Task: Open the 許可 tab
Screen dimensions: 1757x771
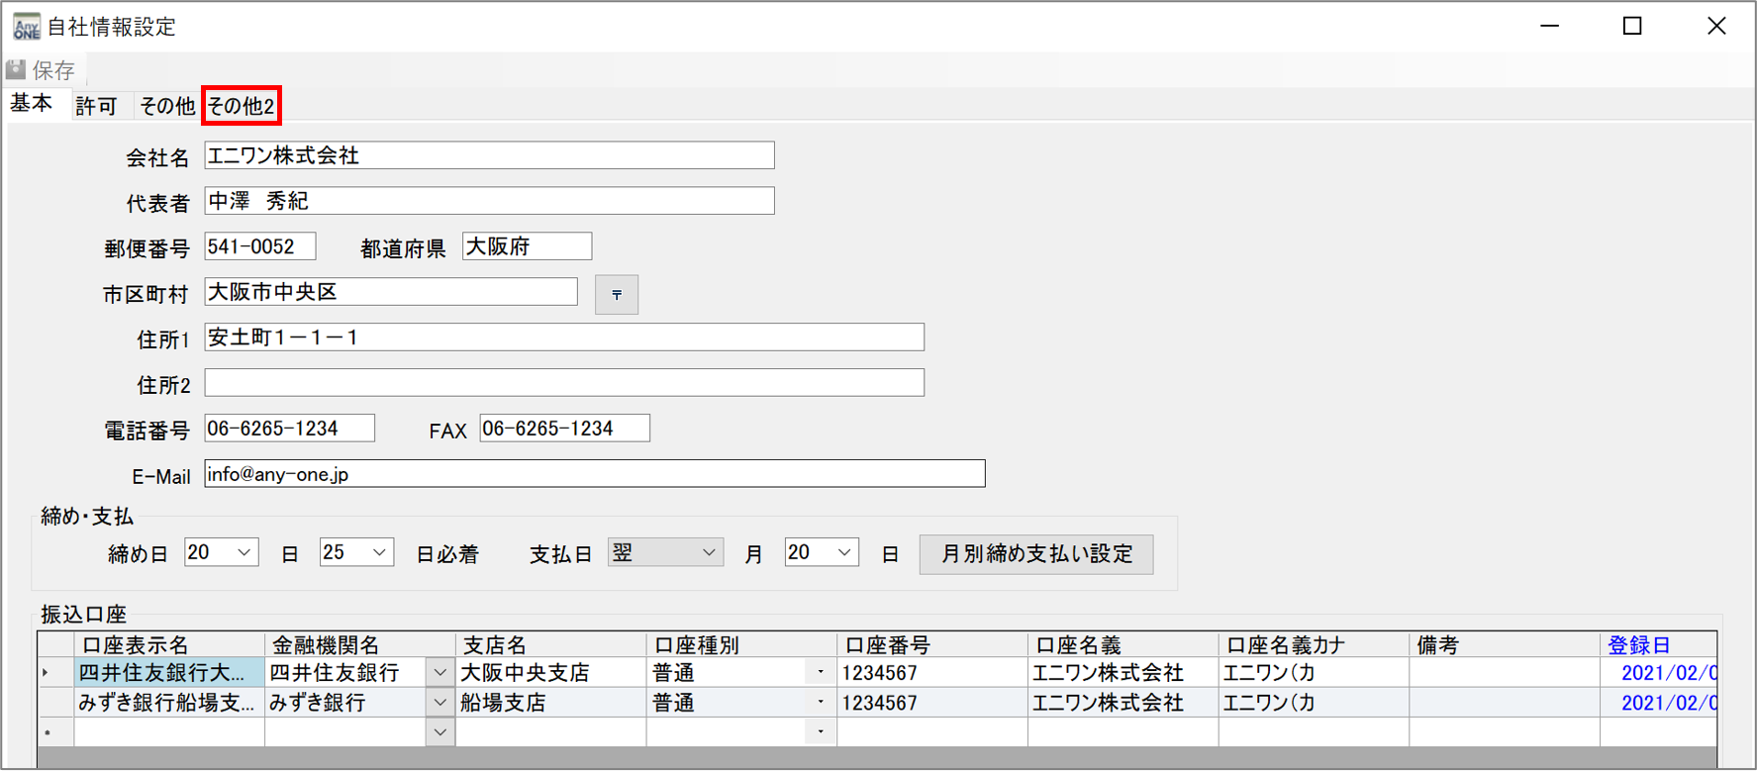Action: coord(96,106)
